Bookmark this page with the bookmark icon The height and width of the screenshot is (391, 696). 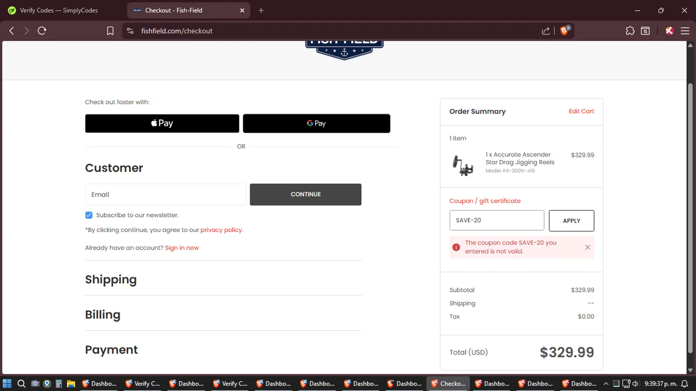[x=110, y=31]
